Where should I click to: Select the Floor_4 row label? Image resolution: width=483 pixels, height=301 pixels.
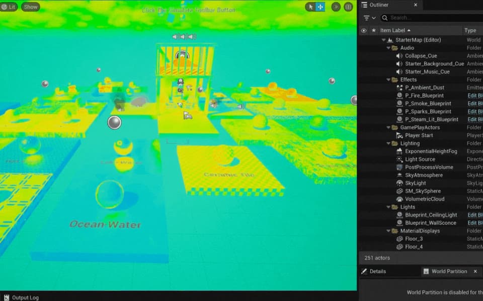[x=414, y=247]
